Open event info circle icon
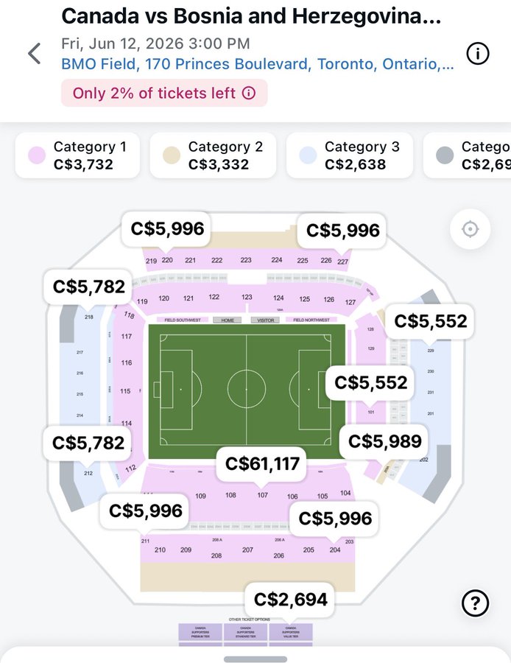The height and width of the screenshot is (663, 511). pyautogui.click(x=478, y=53)
